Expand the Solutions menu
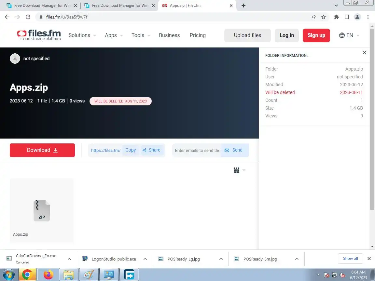Screen dimensions: 375x281 [82, 35]
